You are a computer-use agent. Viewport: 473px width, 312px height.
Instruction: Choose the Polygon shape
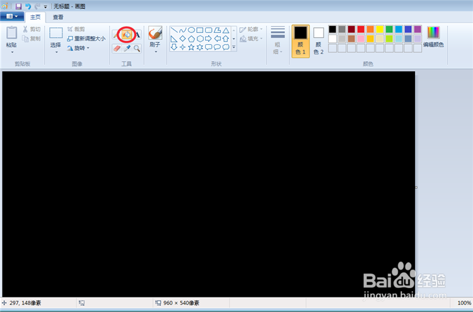click(217, 30)
